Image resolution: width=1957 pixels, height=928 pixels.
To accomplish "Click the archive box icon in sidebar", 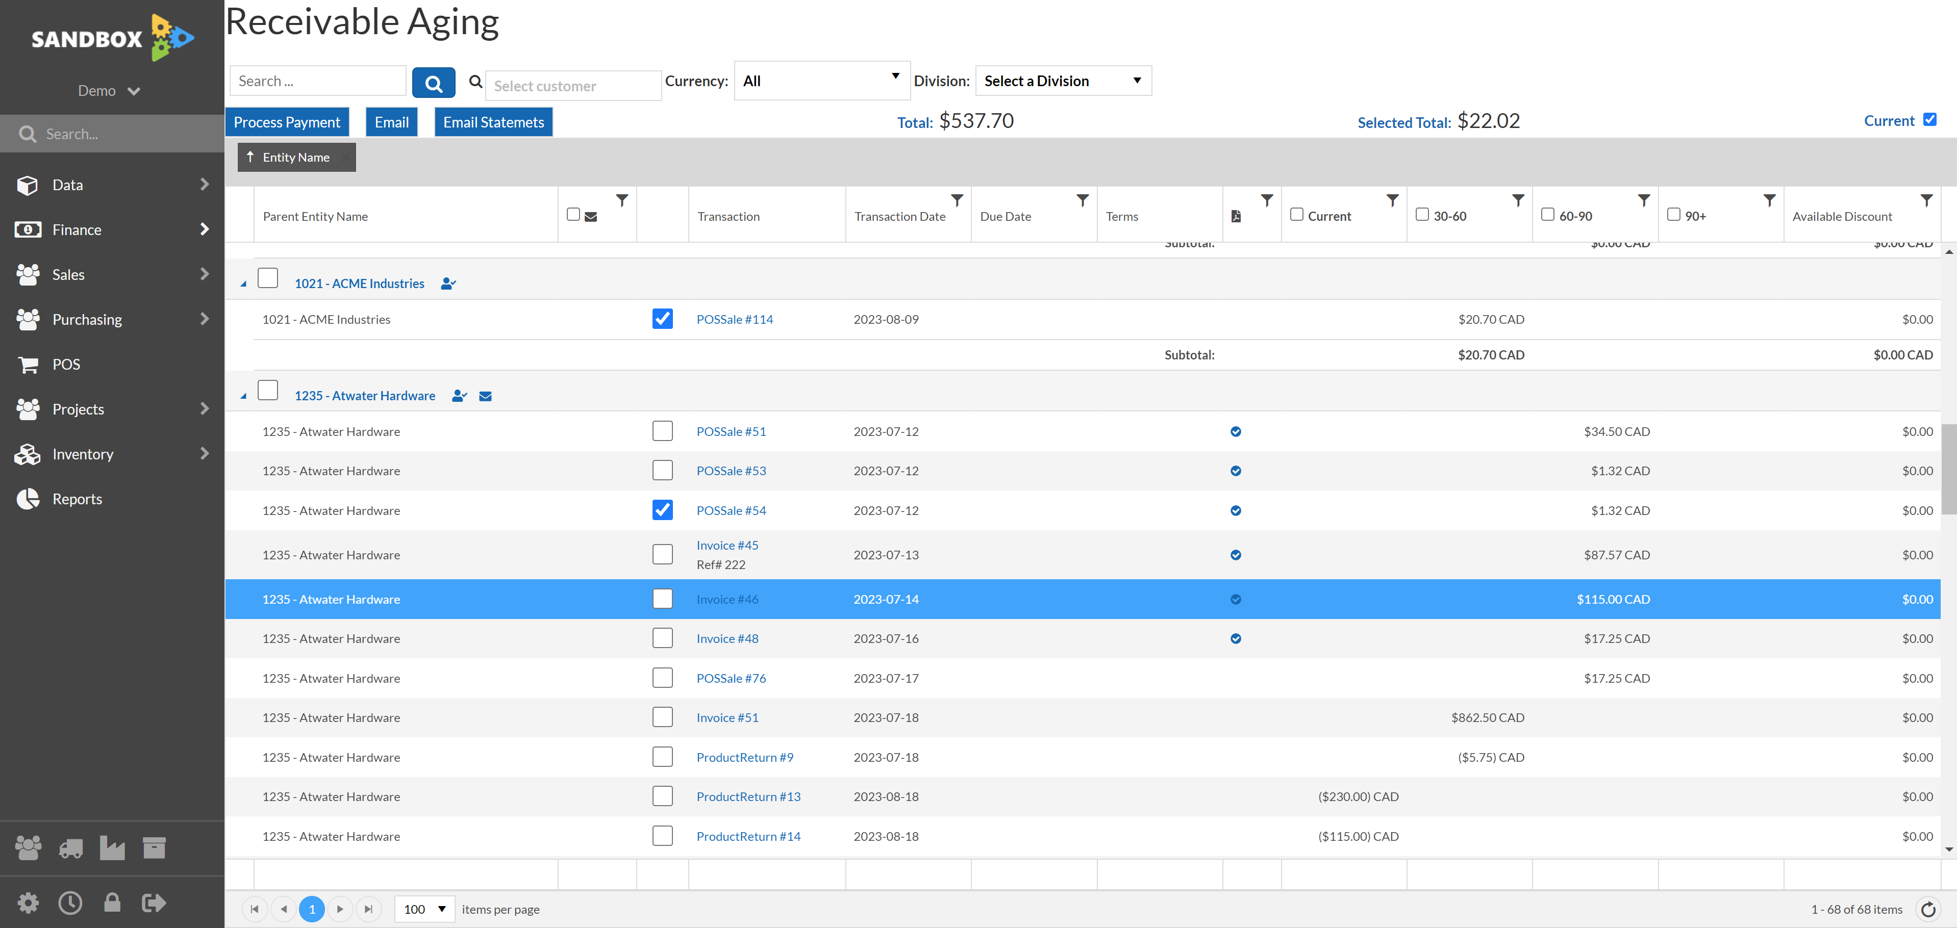I will tap(154, 848).
